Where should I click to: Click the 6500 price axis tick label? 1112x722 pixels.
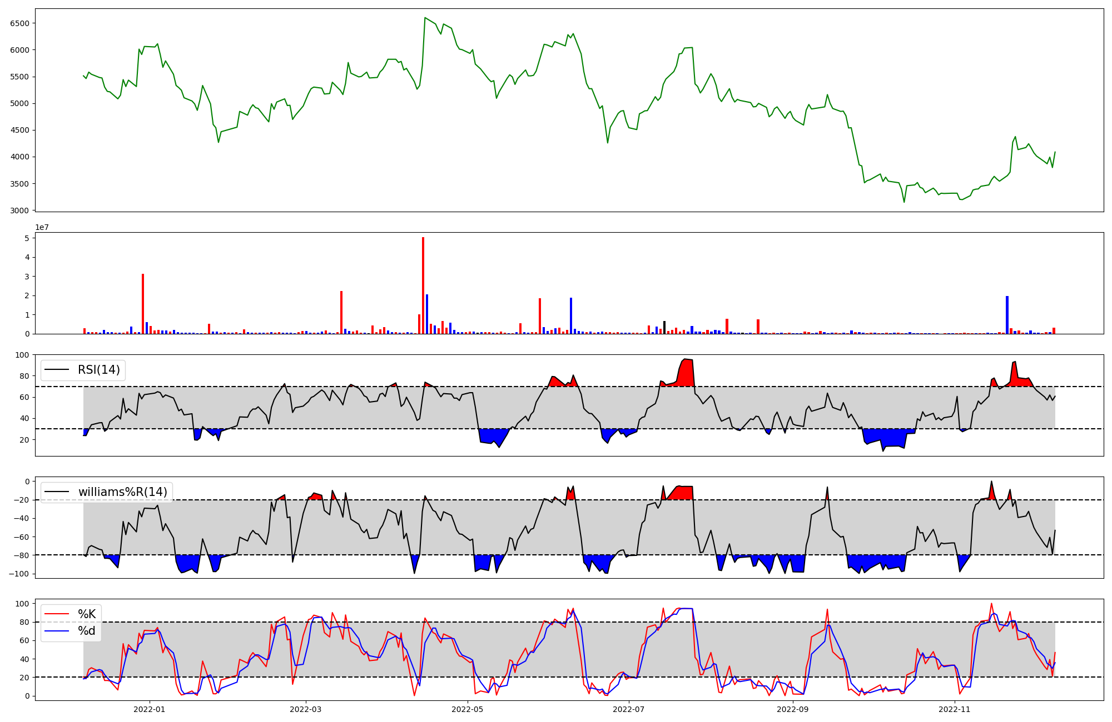point(19,23)
